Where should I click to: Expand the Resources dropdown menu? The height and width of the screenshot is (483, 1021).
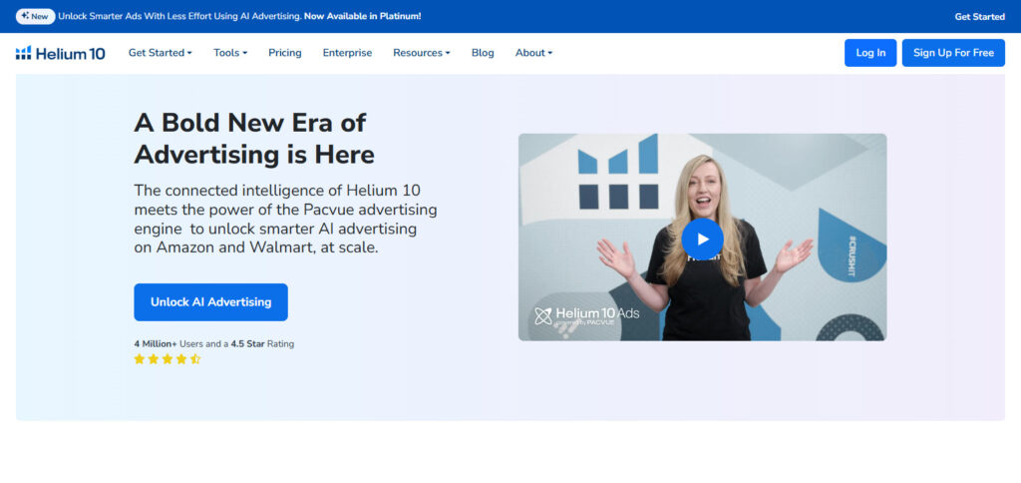click(x=422, y=53)
